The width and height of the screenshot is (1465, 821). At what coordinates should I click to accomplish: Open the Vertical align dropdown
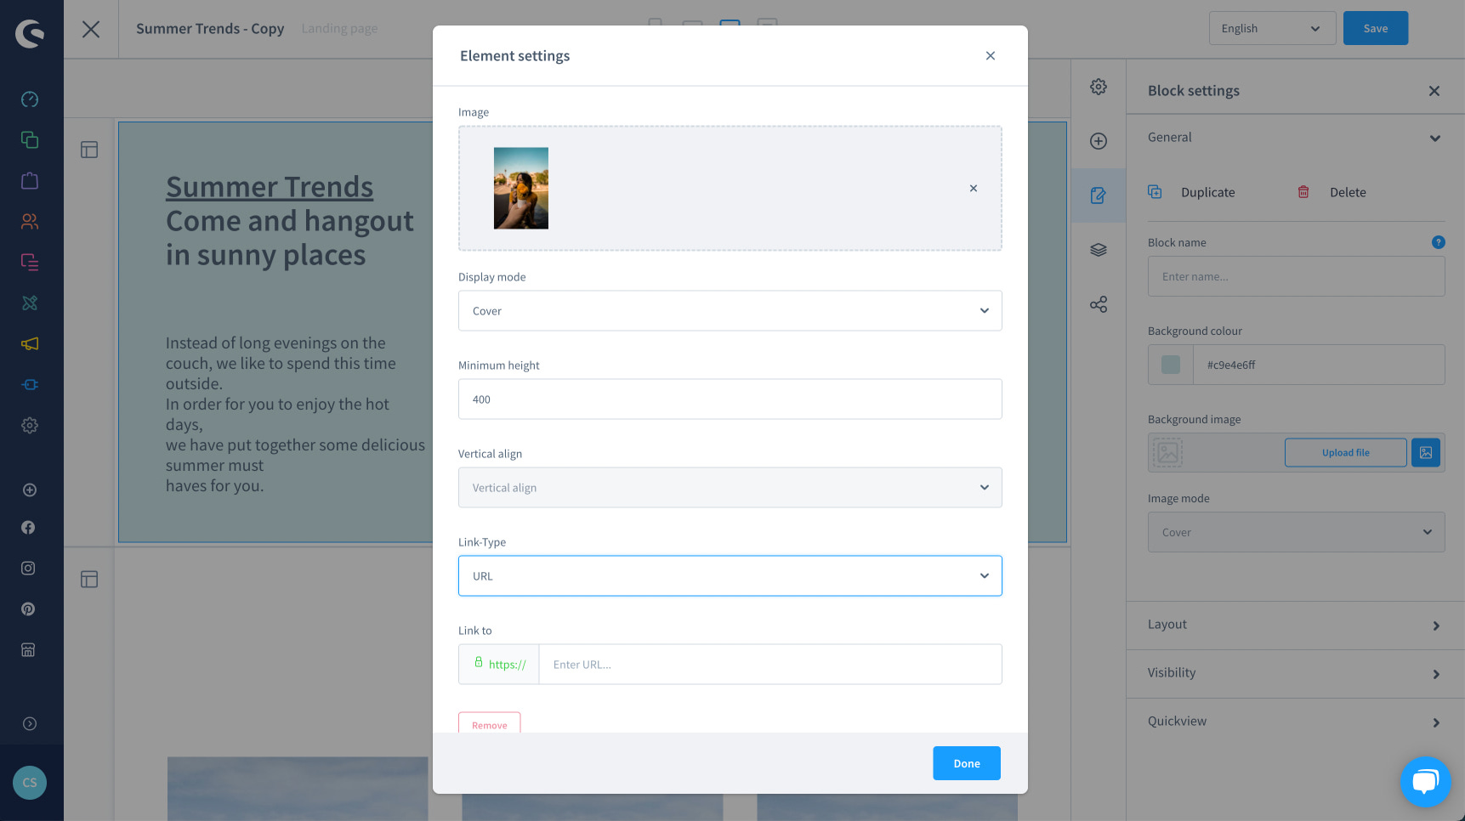click(x=730, y=488)
